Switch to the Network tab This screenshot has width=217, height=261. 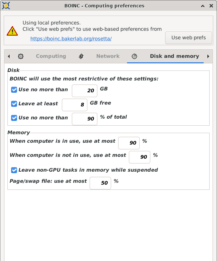click(108, 56)
